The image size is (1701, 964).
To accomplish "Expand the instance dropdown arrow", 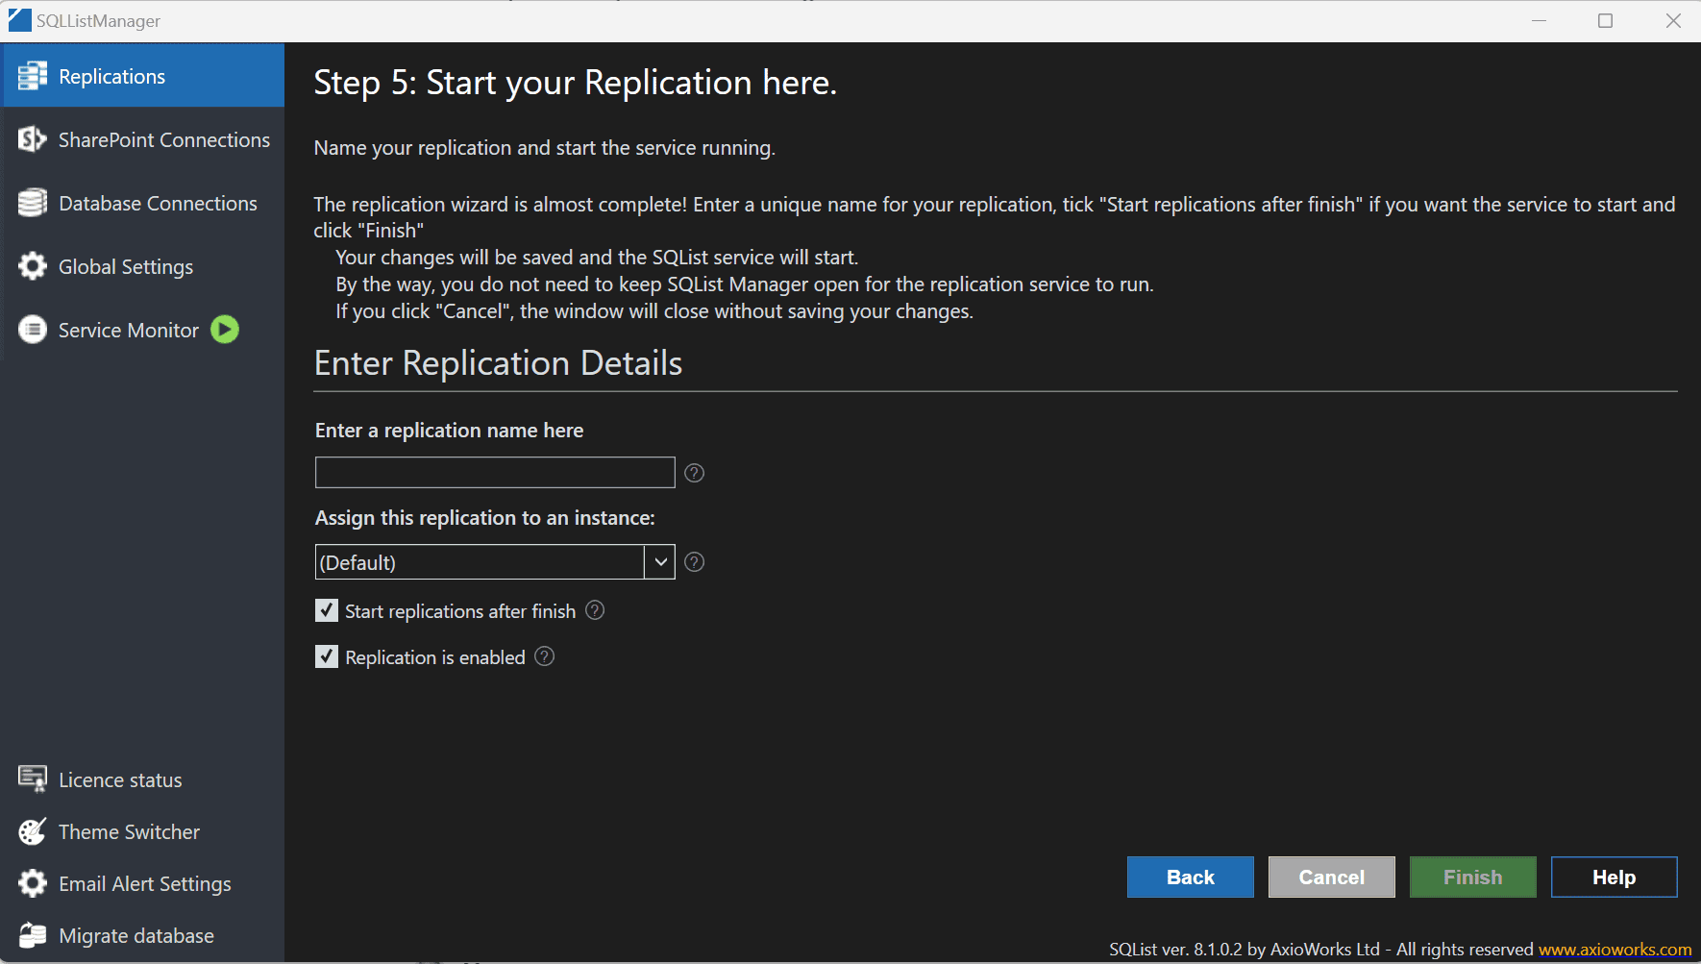I will (660, 562).
